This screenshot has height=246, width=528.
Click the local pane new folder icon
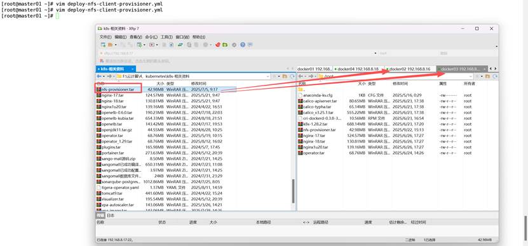pos(285,77)
